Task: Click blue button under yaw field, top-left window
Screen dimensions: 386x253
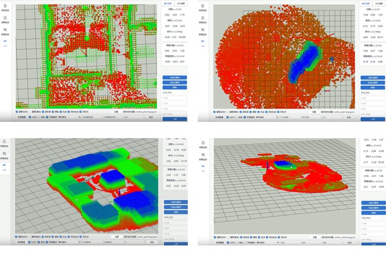Action: pos(174,119)
